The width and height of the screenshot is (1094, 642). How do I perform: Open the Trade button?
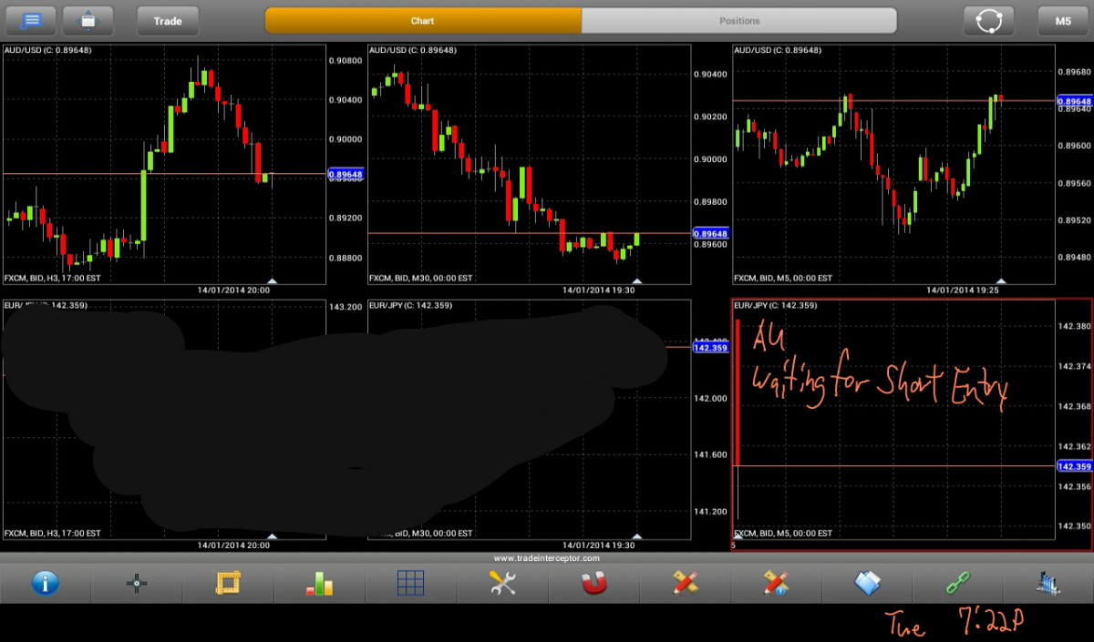click(x=168, y=20)
